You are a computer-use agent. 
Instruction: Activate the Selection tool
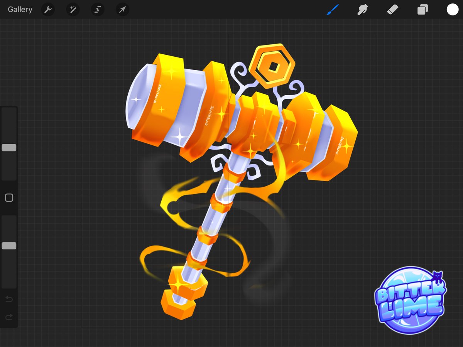(97, 10)
